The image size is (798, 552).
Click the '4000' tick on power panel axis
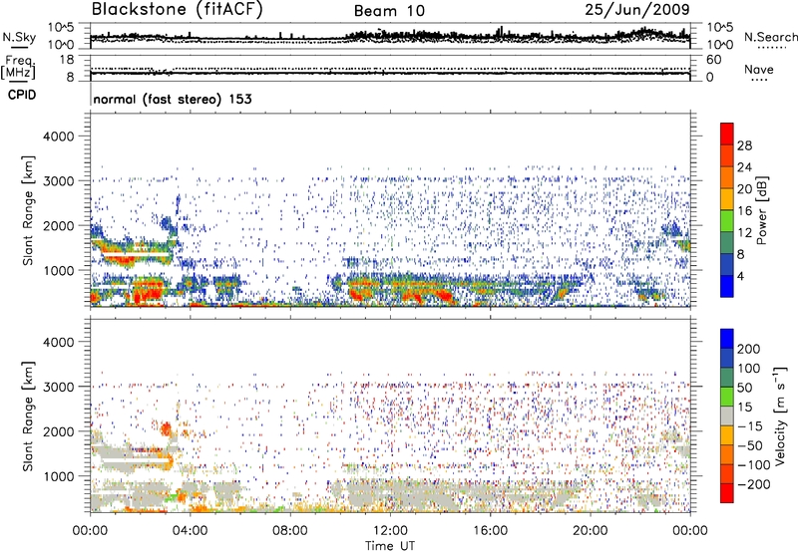[x=59, y=137]
